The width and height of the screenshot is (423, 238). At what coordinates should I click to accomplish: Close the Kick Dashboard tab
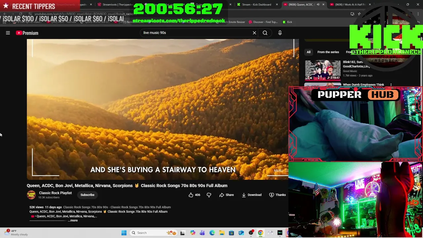[x=277, y=5]
